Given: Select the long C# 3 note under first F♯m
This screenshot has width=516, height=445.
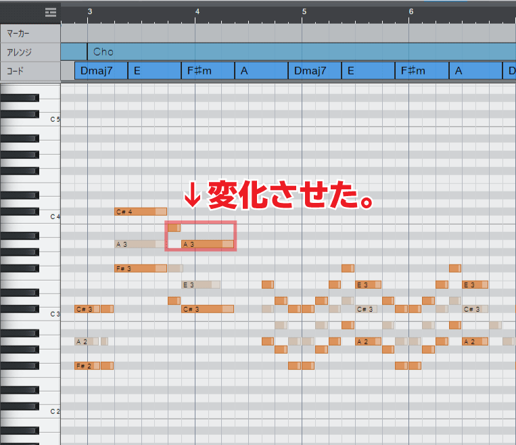Looking at the screenshot, I should pos(208,309).
